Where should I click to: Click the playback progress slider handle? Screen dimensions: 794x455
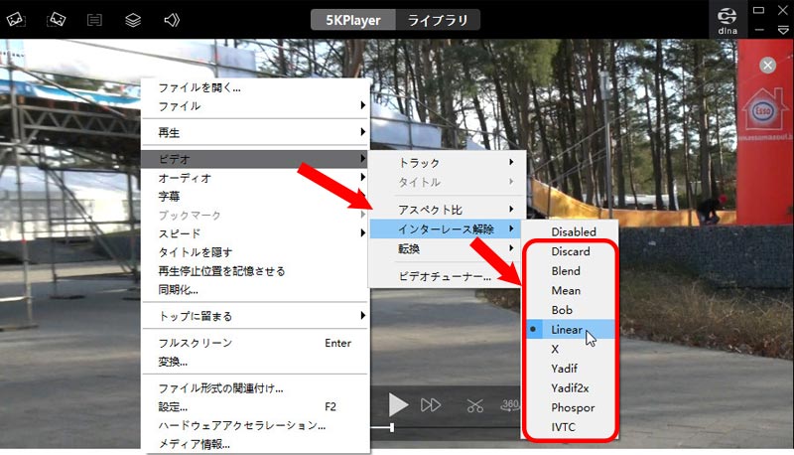click(392, 427)
